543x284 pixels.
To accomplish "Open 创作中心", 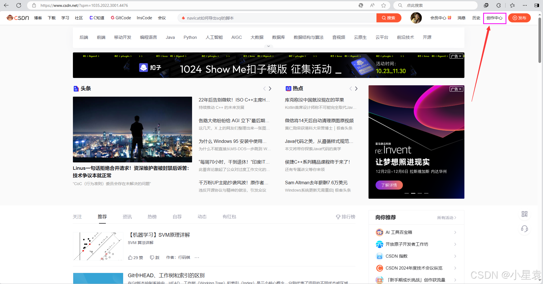I will [494, 18].
